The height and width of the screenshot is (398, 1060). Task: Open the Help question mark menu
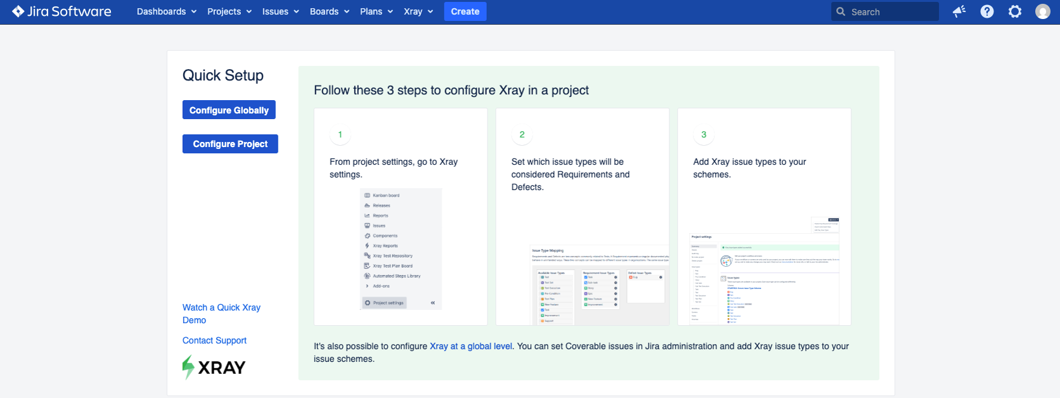point(987,11)
